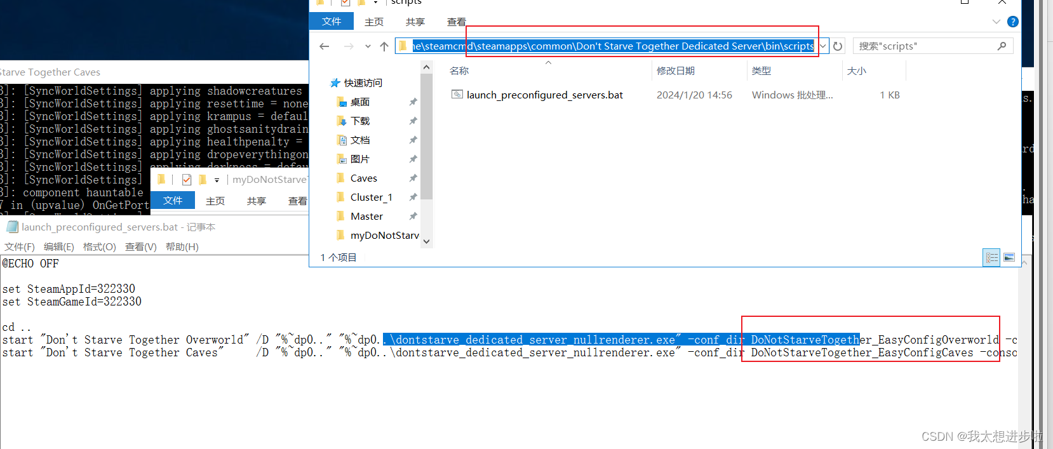The image size is (1053, 449).
Task: Go up one folder level from scripts
Action: point(384,46)
